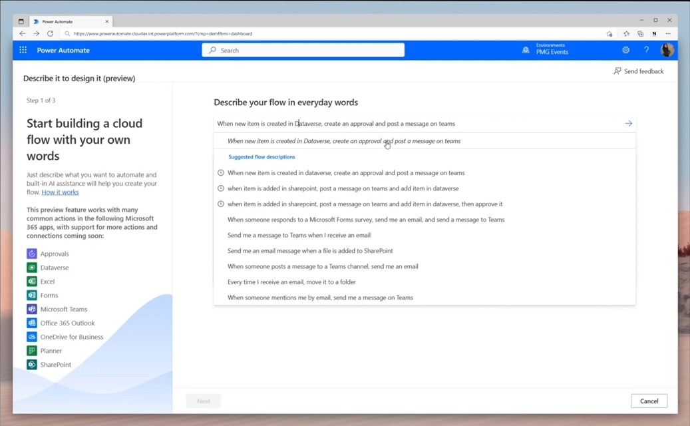Open the How it works link
The width and height of the screenshot is (690, 426).
pyautogui.click(x=61, y=192)
